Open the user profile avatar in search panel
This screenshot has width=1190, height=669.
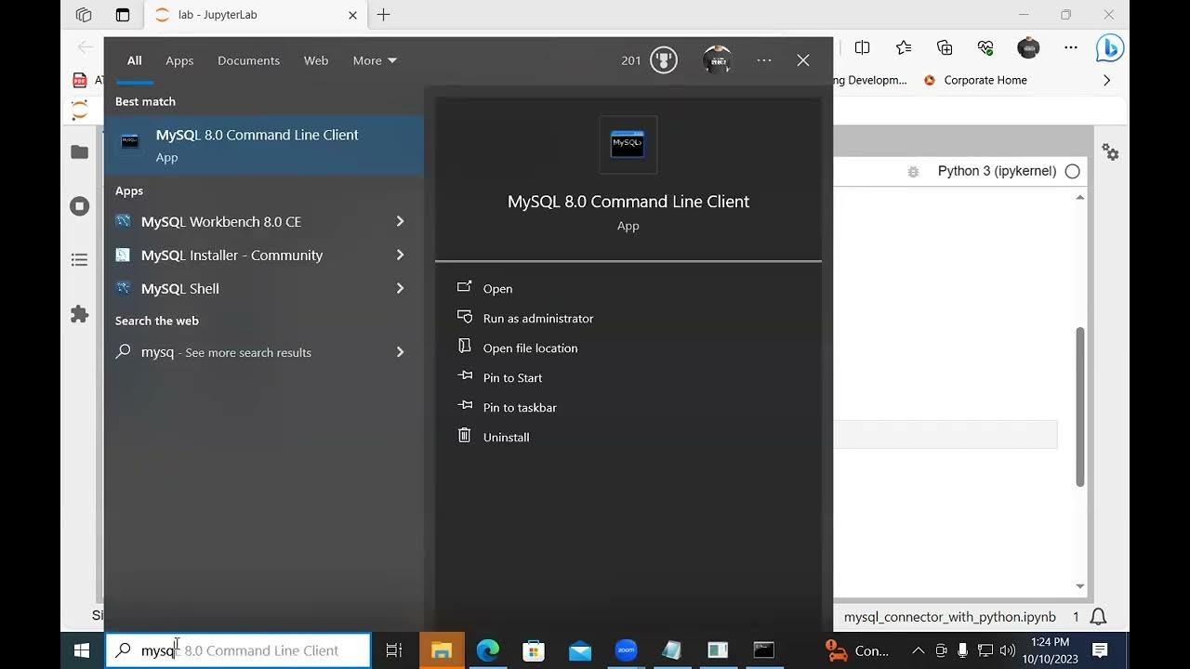pos(717,60)
